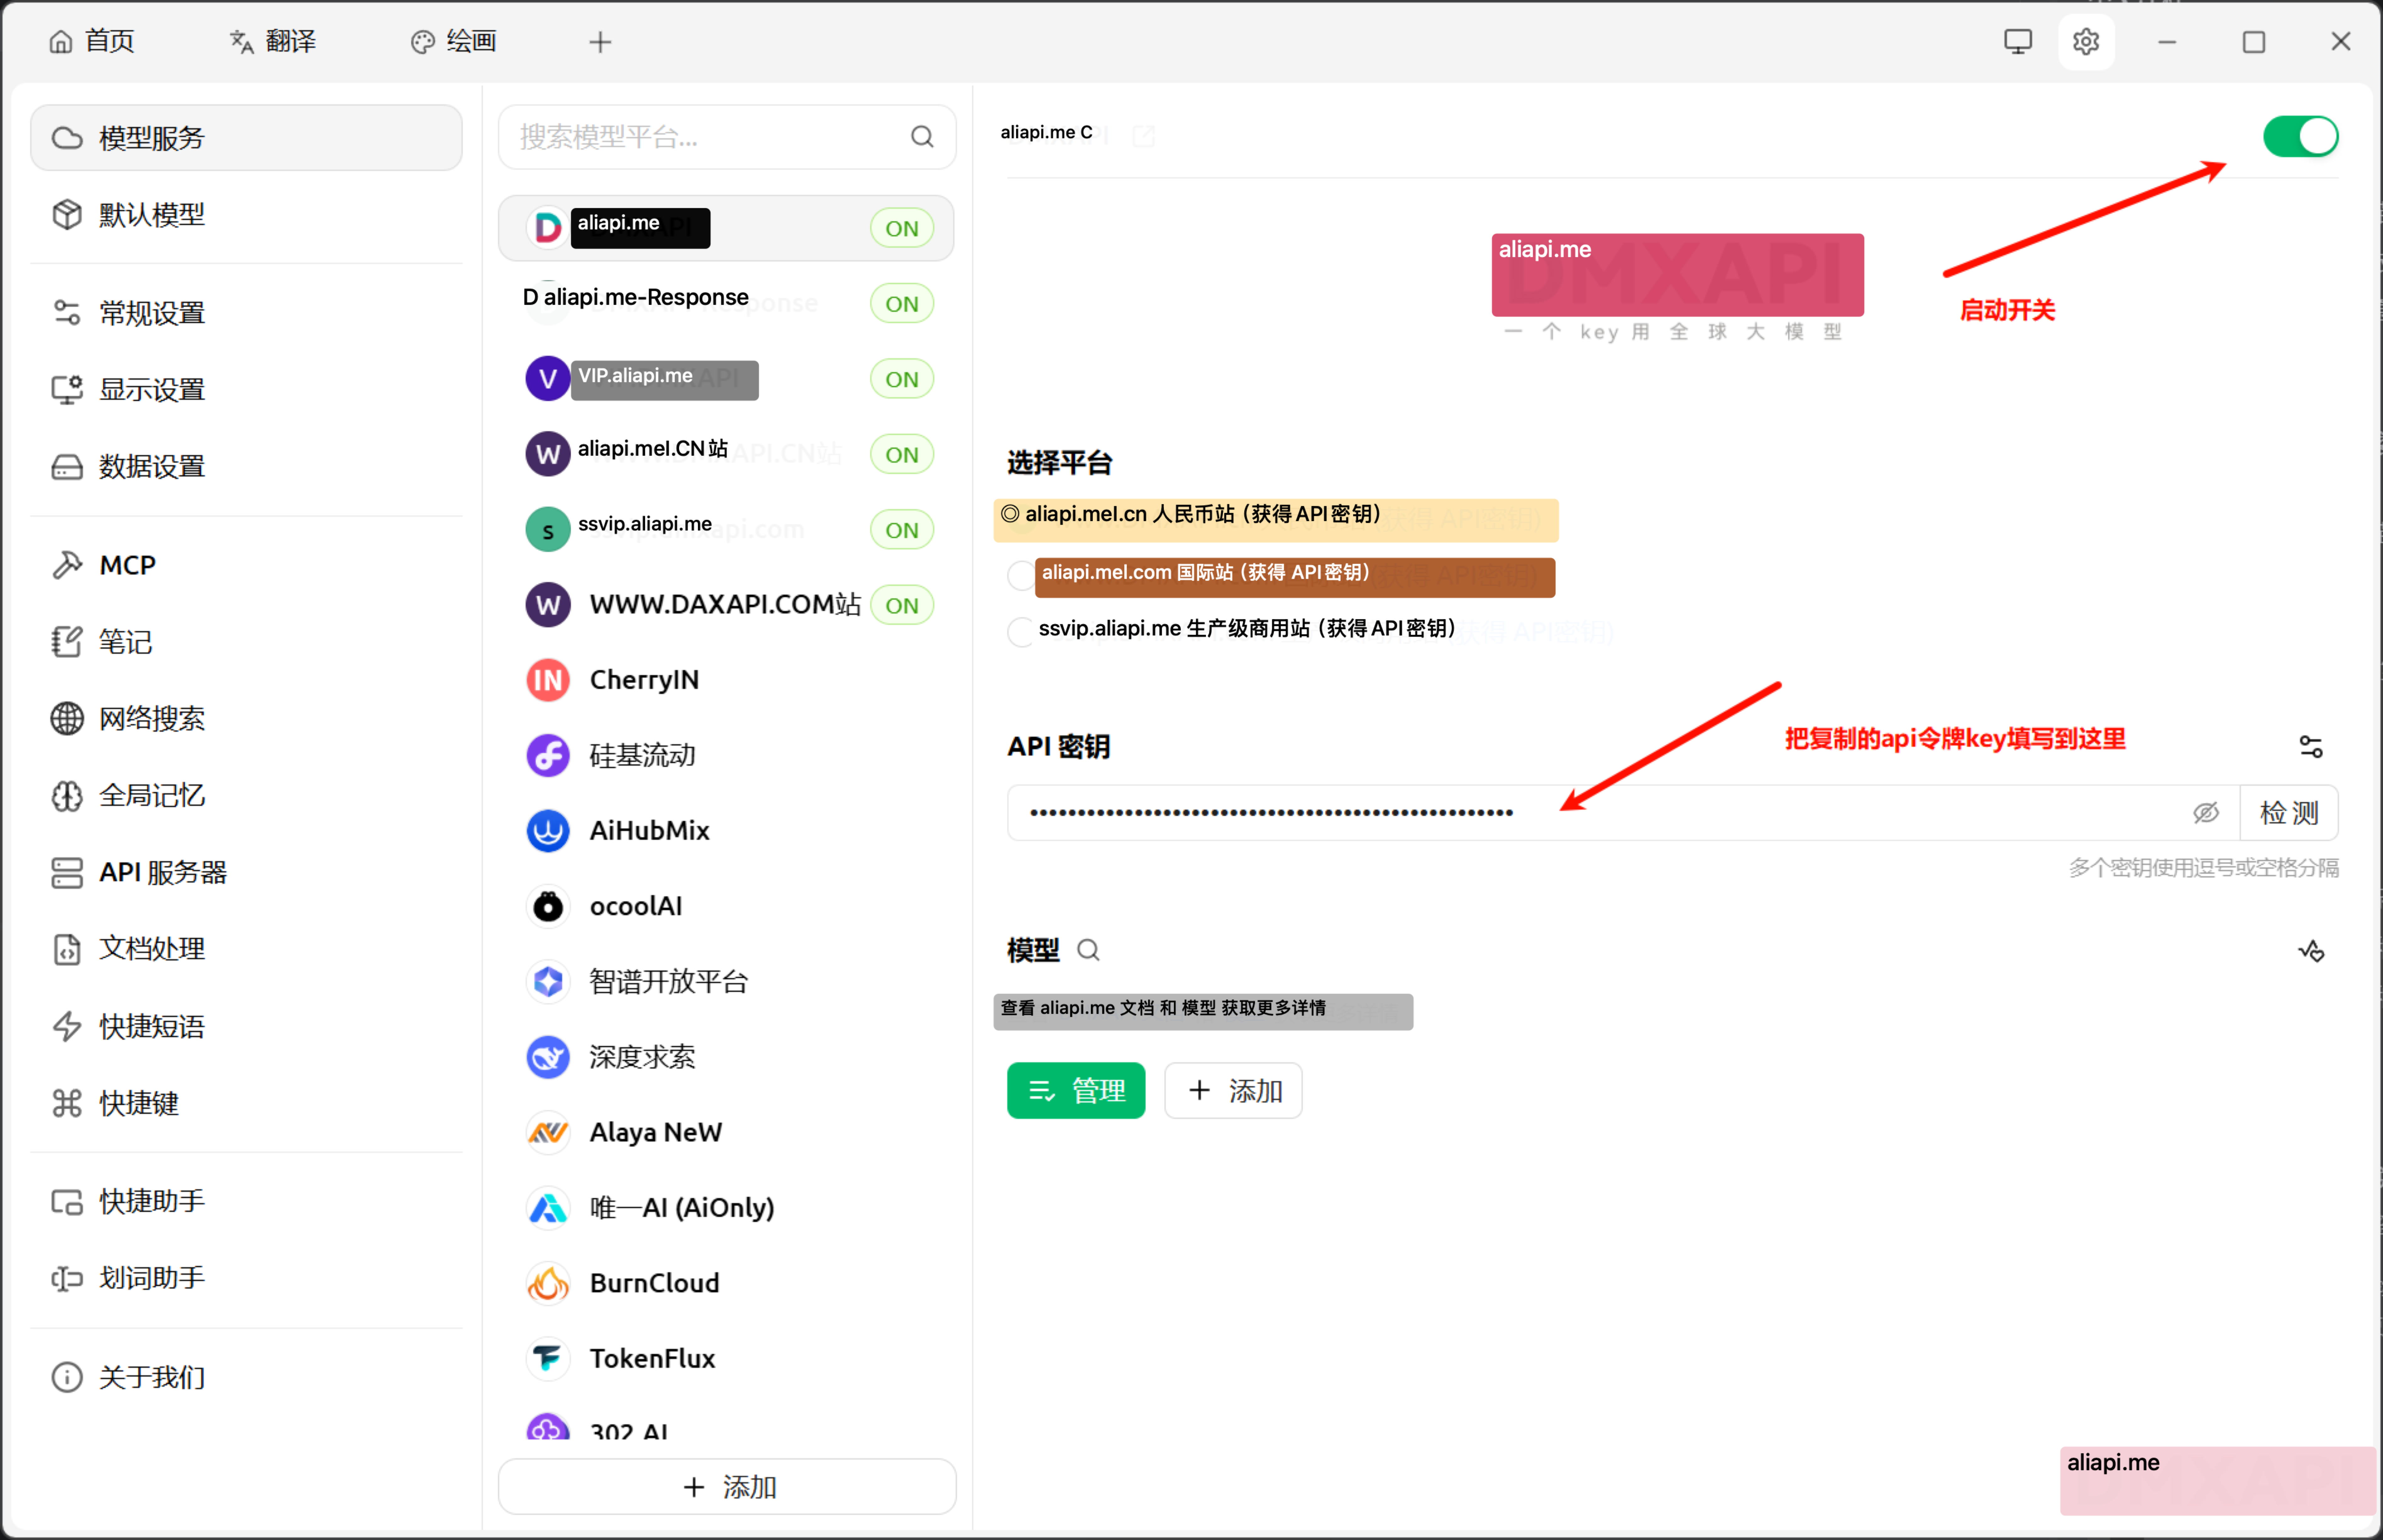
Task: Search models with magnifier beside 模型
Action: tap(1088, 950)
